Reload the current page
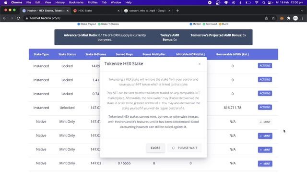Image resolution: width=307 pixels, height=173 pixels. (x=18, y=18)
